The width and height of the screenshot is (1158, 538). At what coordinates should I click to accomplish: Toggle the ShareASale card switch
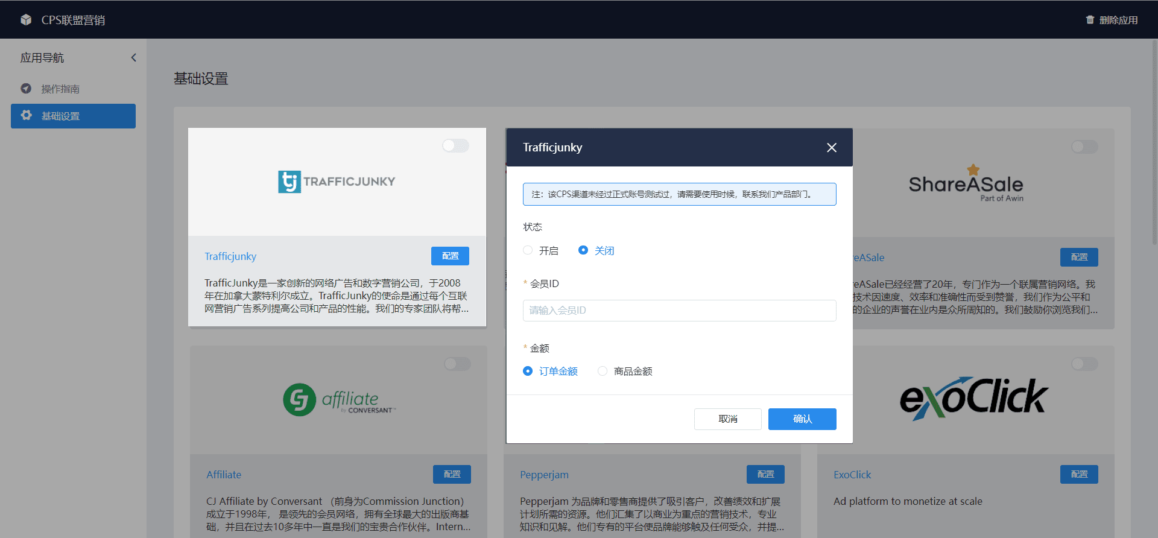[x=1084, y=147]
